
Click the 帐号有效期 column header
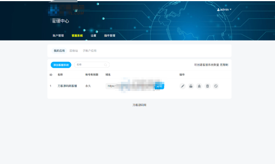click(x=92, y=75)
